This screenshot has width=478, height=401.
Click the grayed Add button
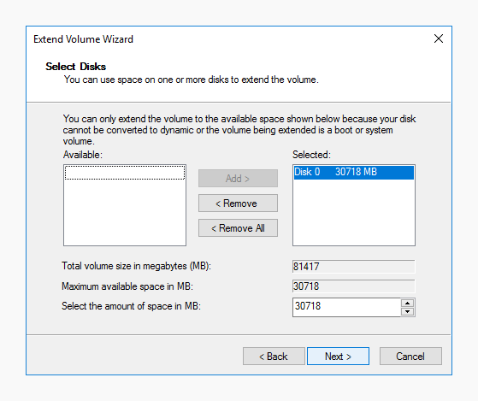[x=238, y=178]
